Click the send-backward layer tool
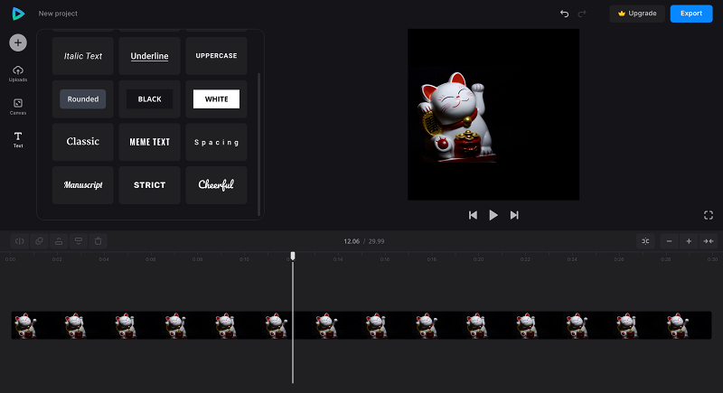This screenshot has width=723, height=393. (x=79, y=241)
